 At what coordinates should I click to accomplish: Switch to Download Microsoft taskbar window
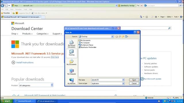(25, 101)
